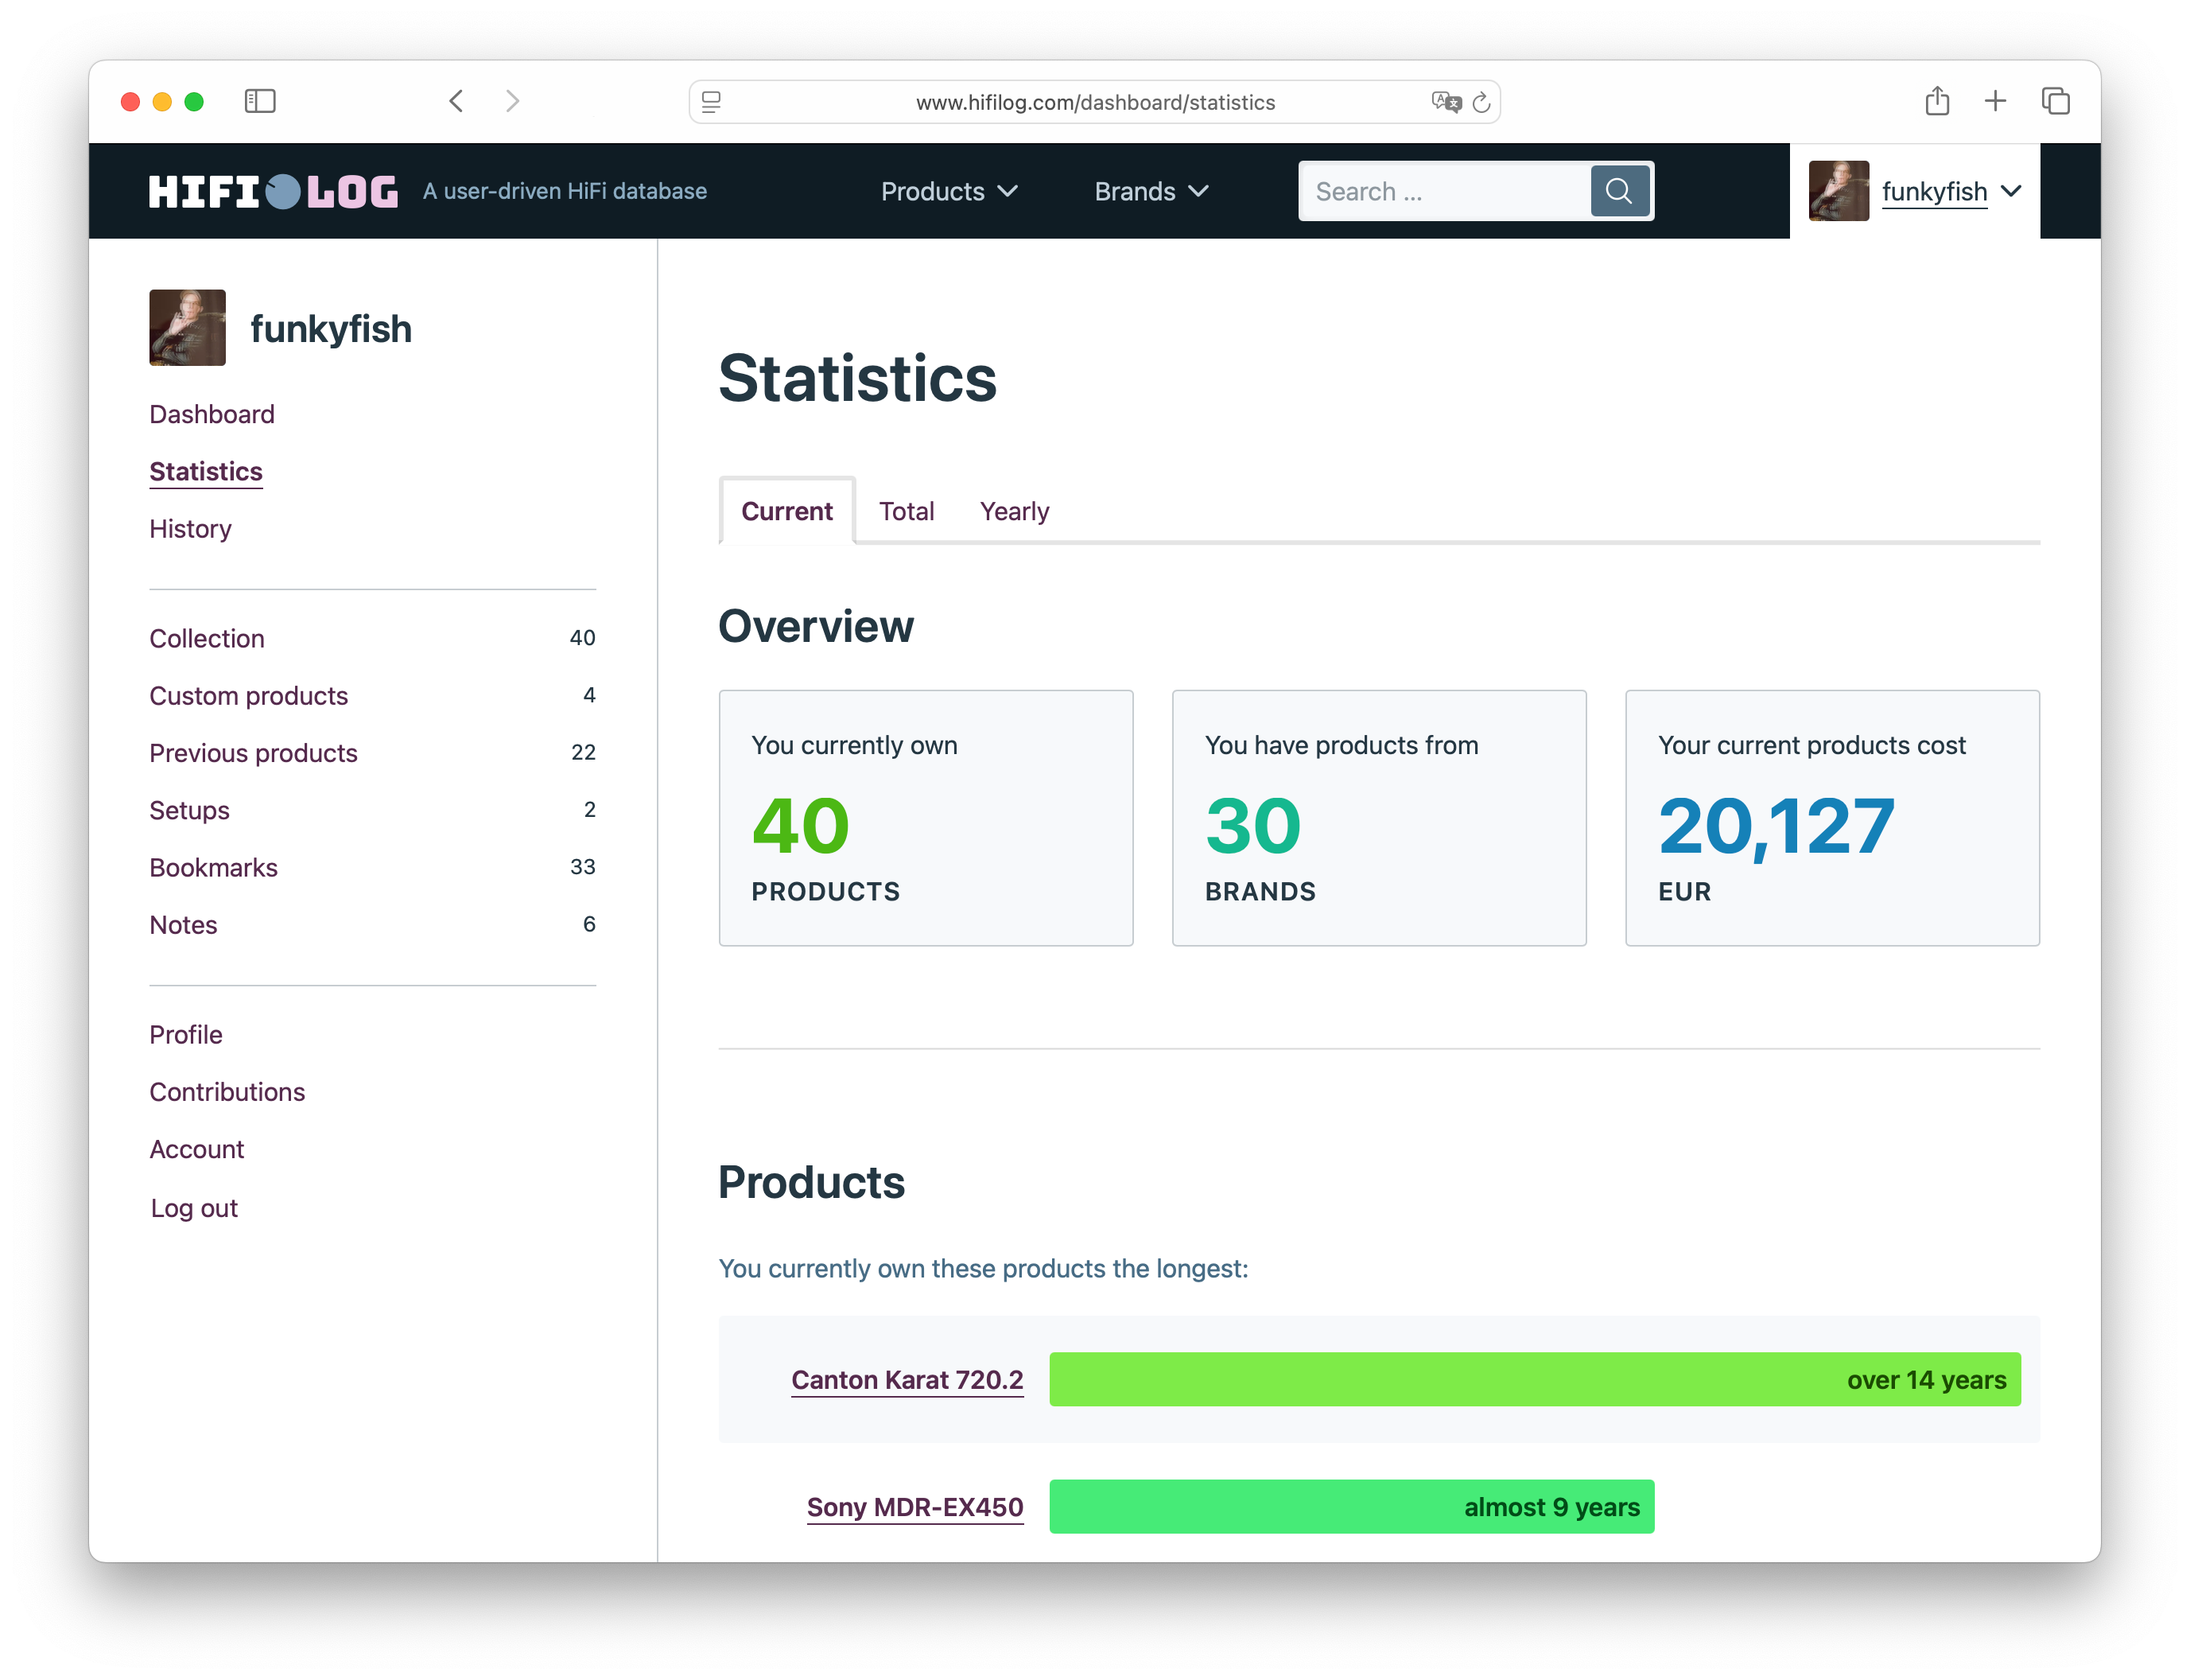Click Log out in the sidebar

194,1208
